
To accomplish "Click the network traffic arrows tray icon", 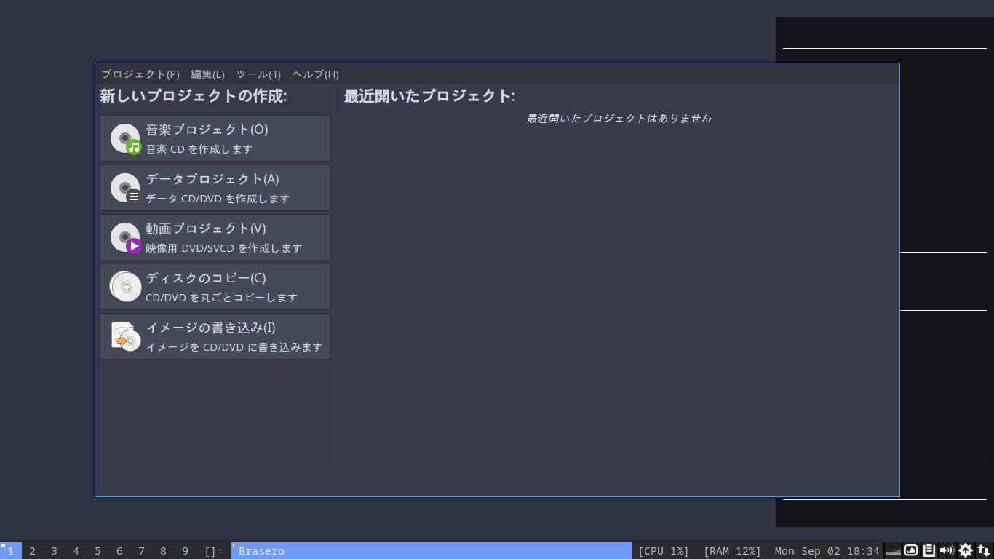I will tap(983, 550).
